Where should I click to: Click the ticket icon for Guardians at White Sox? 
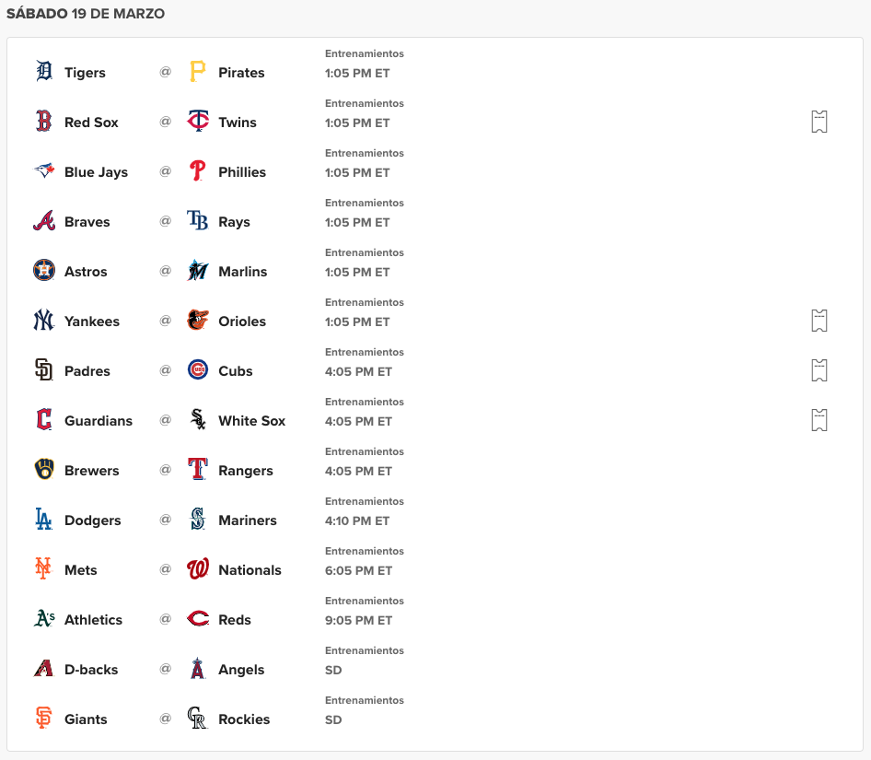click(x=819, y=419)
